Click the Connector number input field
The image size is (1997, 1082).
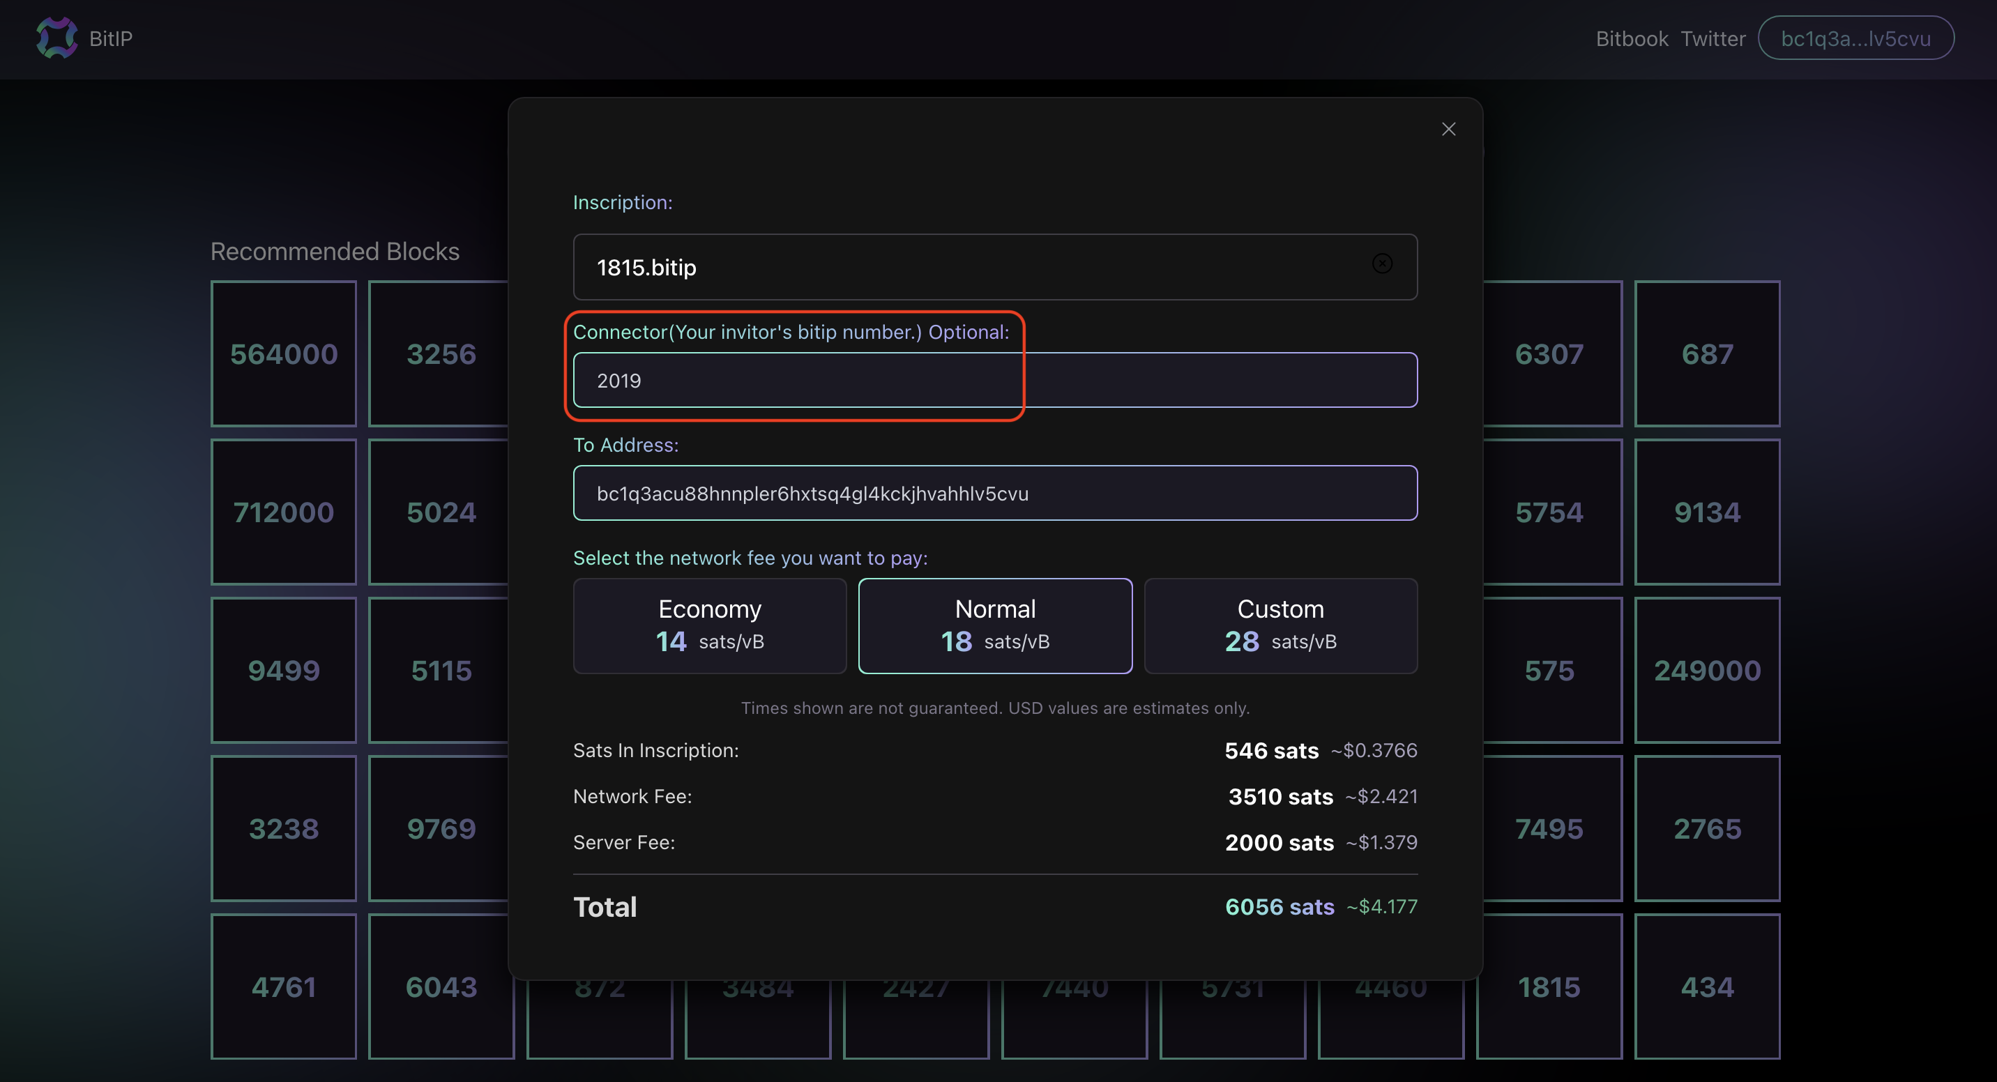coord(994,381)
